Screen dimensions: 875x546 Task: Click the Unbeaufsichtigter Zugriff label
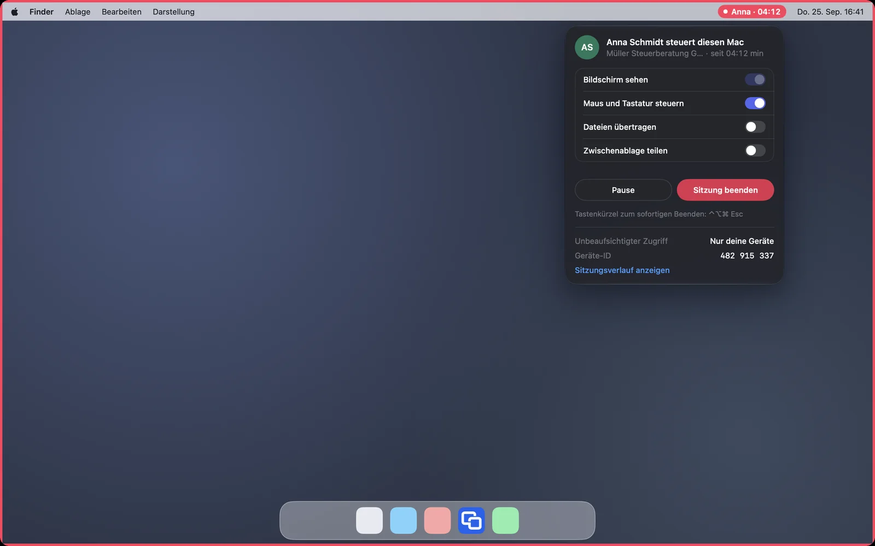(x=621, y=241)
